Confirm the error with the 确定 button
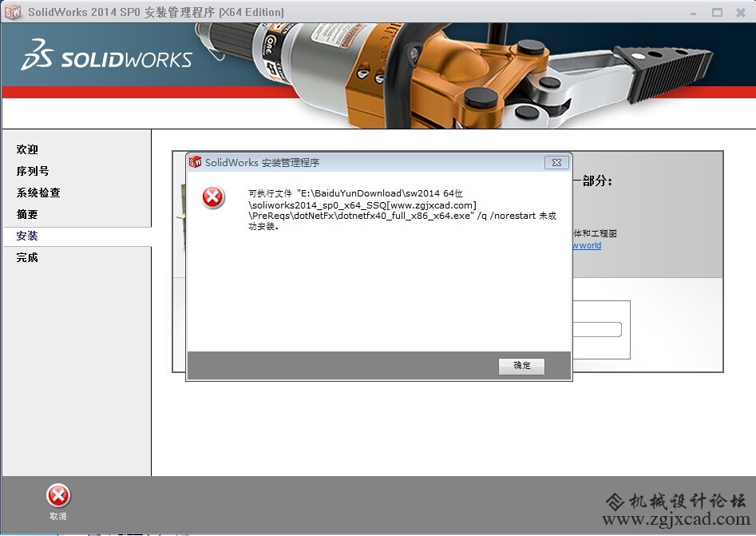Image resolution: width=756 pixels, height=536 pixels. pyautogui.click(x=521, y=366)
